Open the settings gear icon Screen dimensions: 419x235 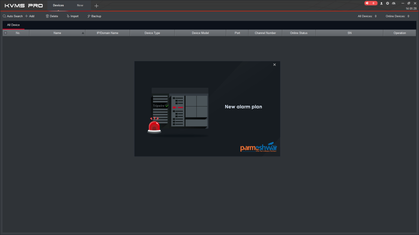click(x=387, y=3)
